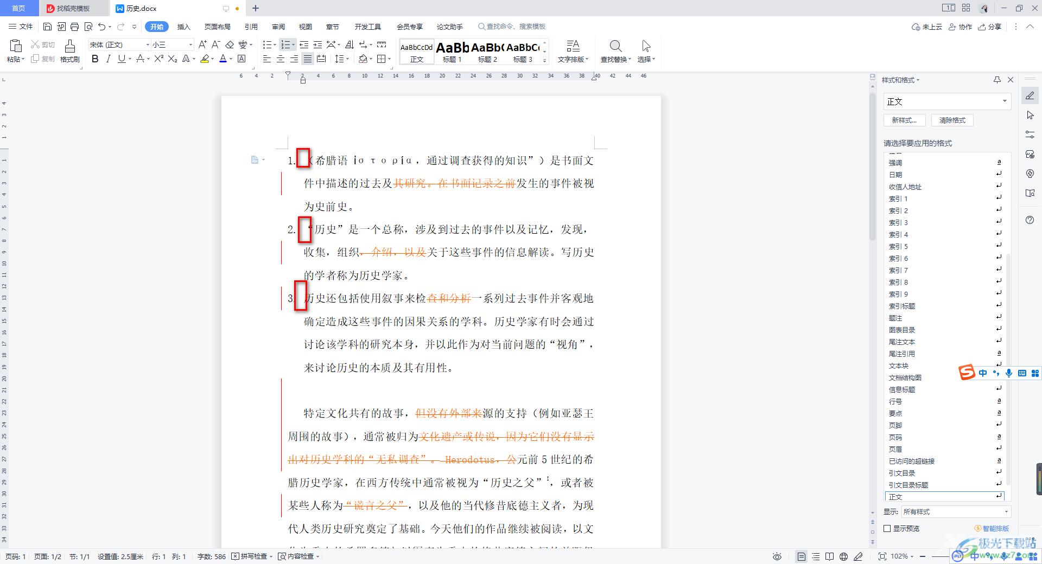Expand the bullet list dropdown arrow
This screenshot has width=1042, height=564.
(275, 44)
